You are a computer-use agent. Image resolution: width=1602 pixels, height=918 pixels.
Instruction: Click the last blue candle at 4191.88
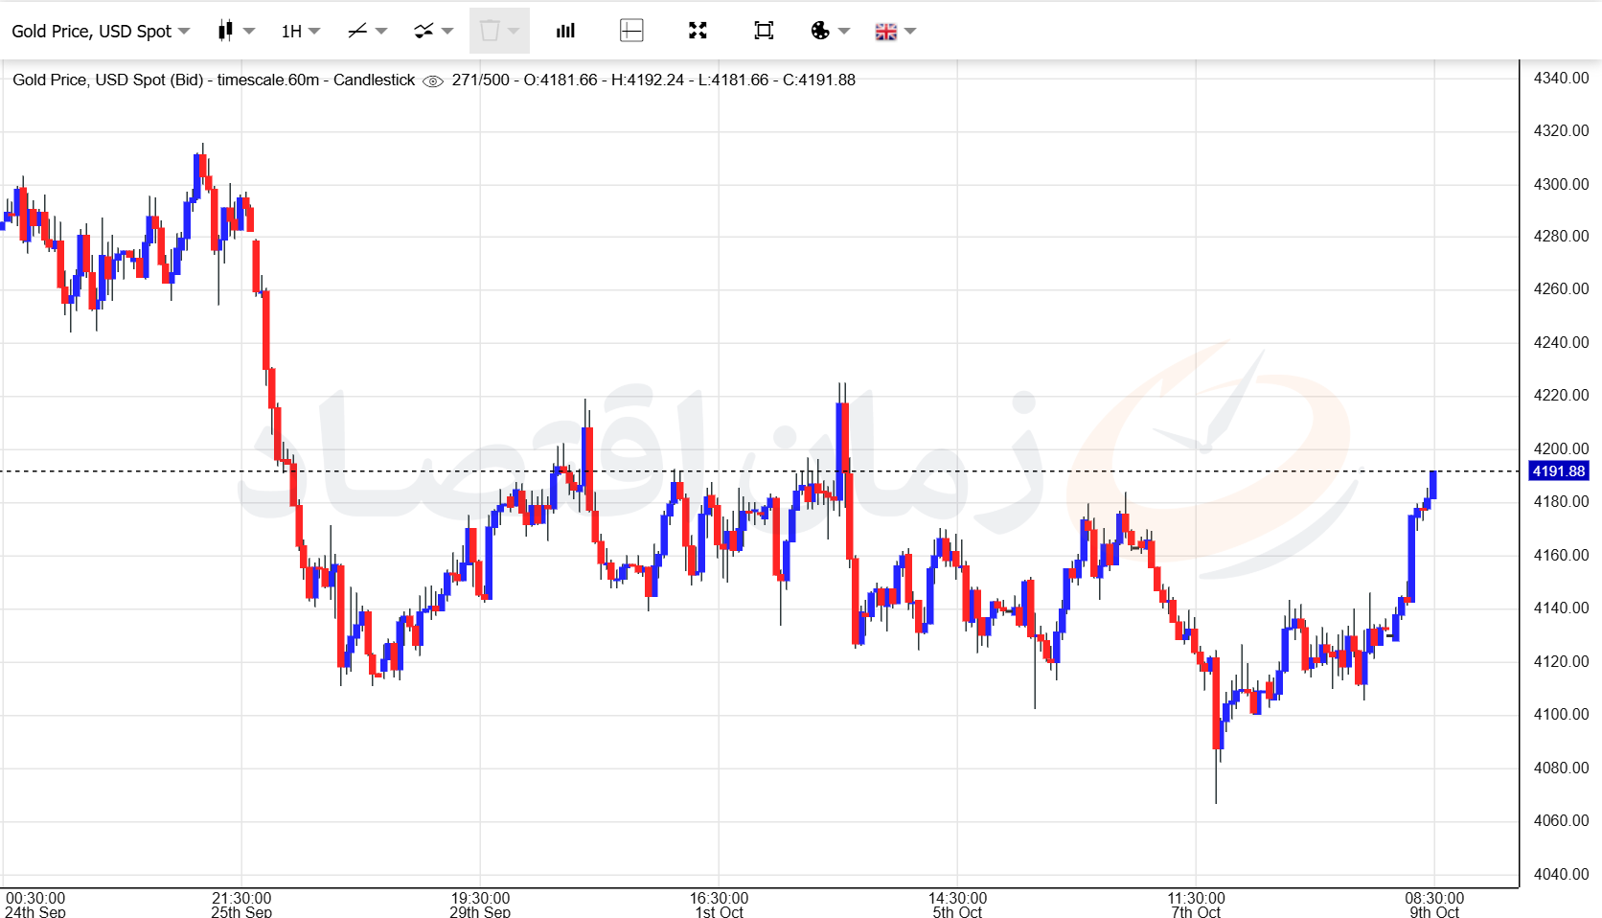(x=1432, y=485)
